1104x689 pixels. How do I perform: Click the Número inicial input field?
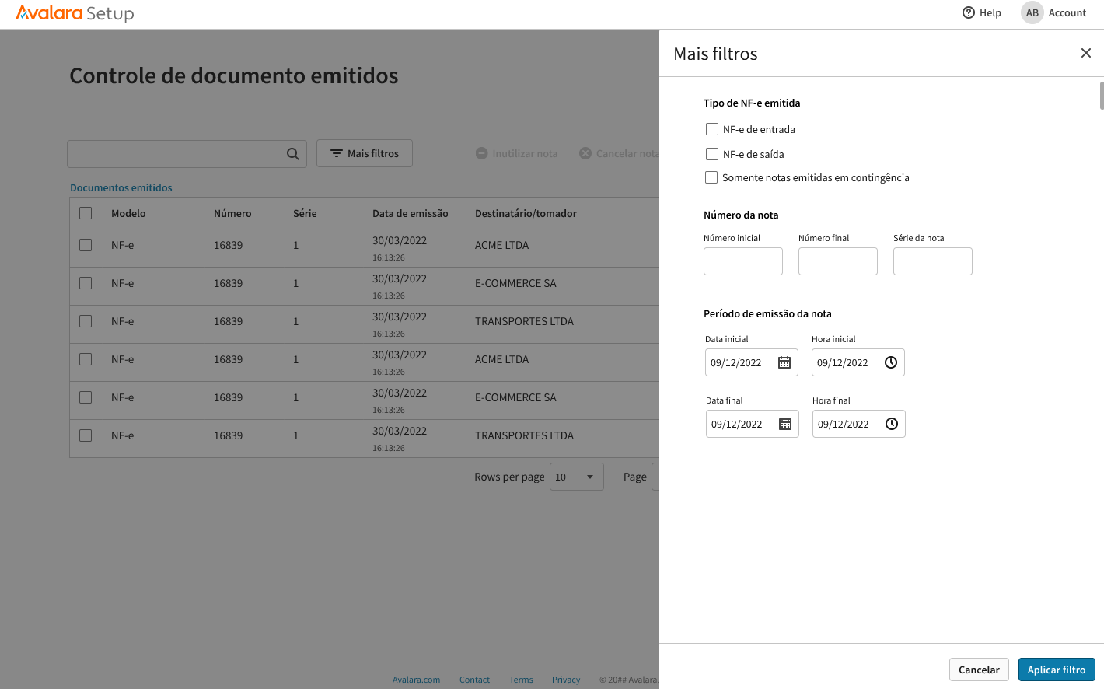pyautogui.click(x=742, y=261)
